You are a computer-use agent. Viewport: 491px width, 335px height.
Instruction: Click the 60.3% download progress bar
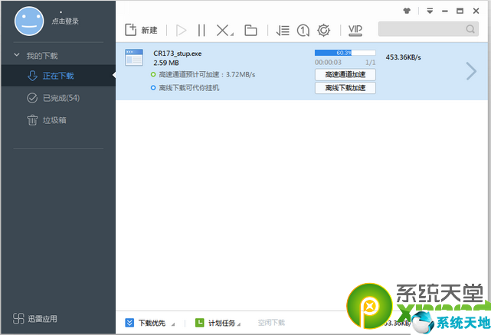tap(345, 53)
